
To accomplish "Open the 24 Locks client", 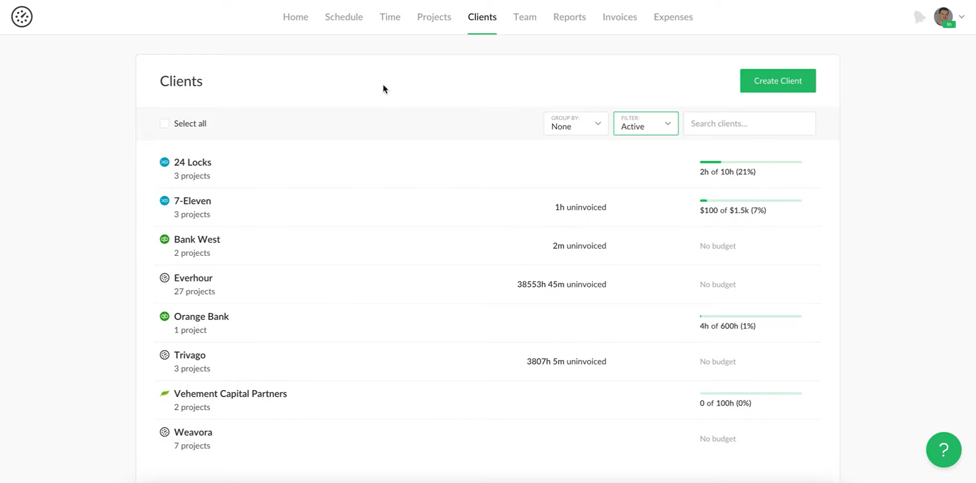I will coord(193,162).
